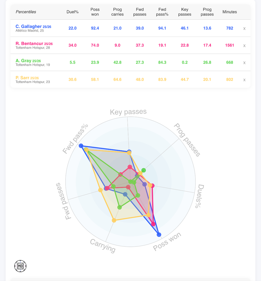
Task: Click green Gray Prog passes radar point
Action: [x=144, y=170]
